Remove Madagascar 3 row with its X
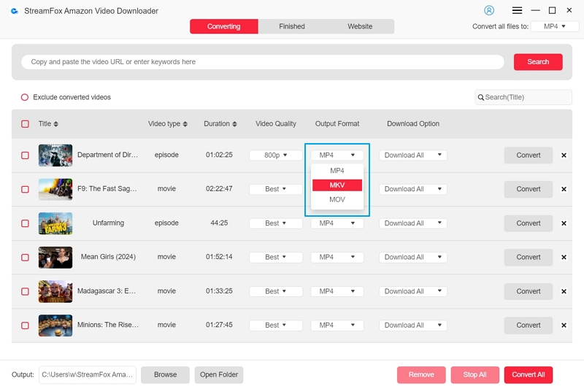 click(564, 291)
